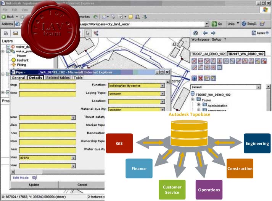Select the red curved-line tool icon

(x=201, y=61)
